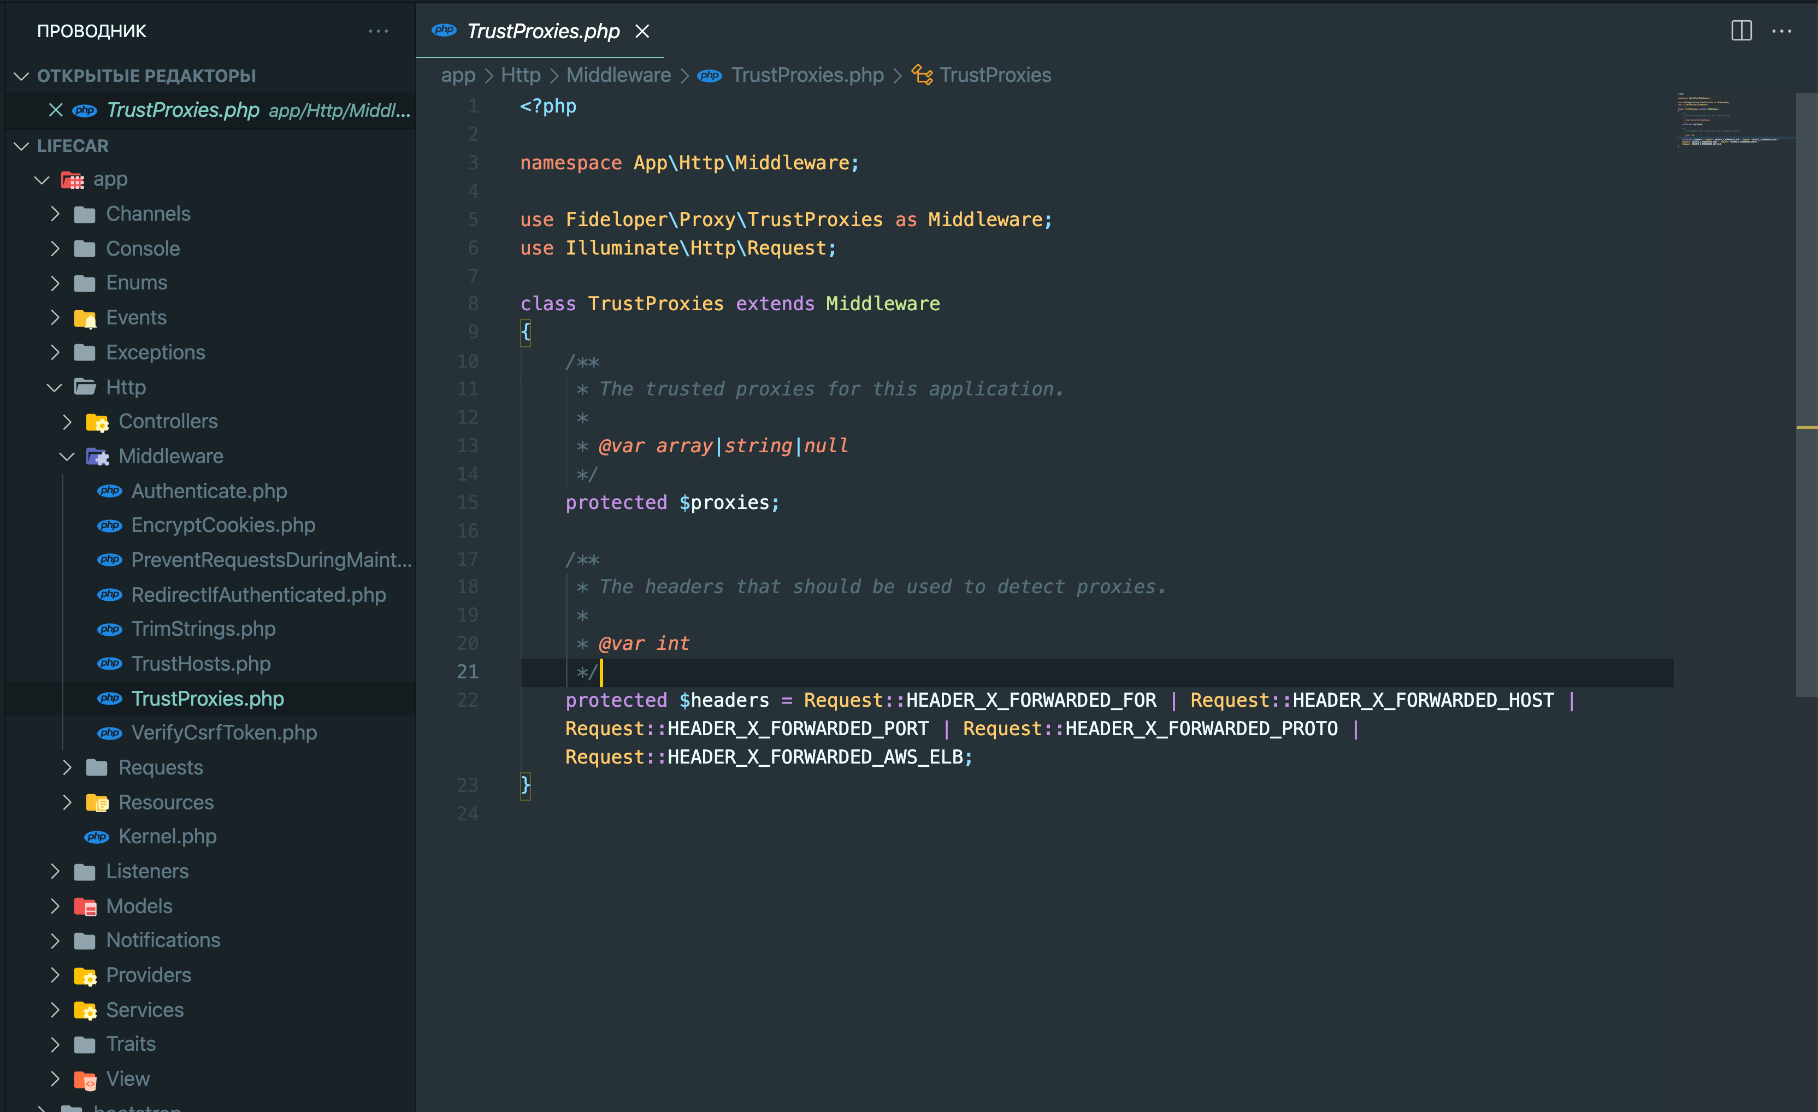Click the namespace App\Http\Middleware line
This screenshot has width=1818, height=1112.
(689, 163)
